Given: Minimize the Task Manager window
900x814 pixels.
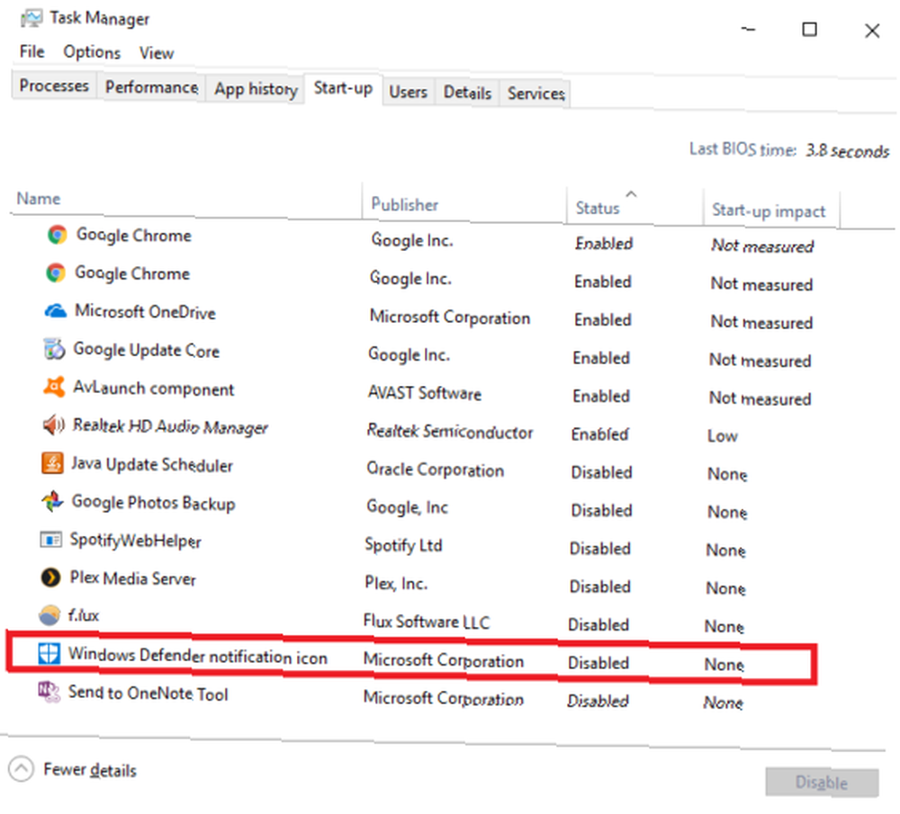Looking at the screenshot, I should coord(748,29).
